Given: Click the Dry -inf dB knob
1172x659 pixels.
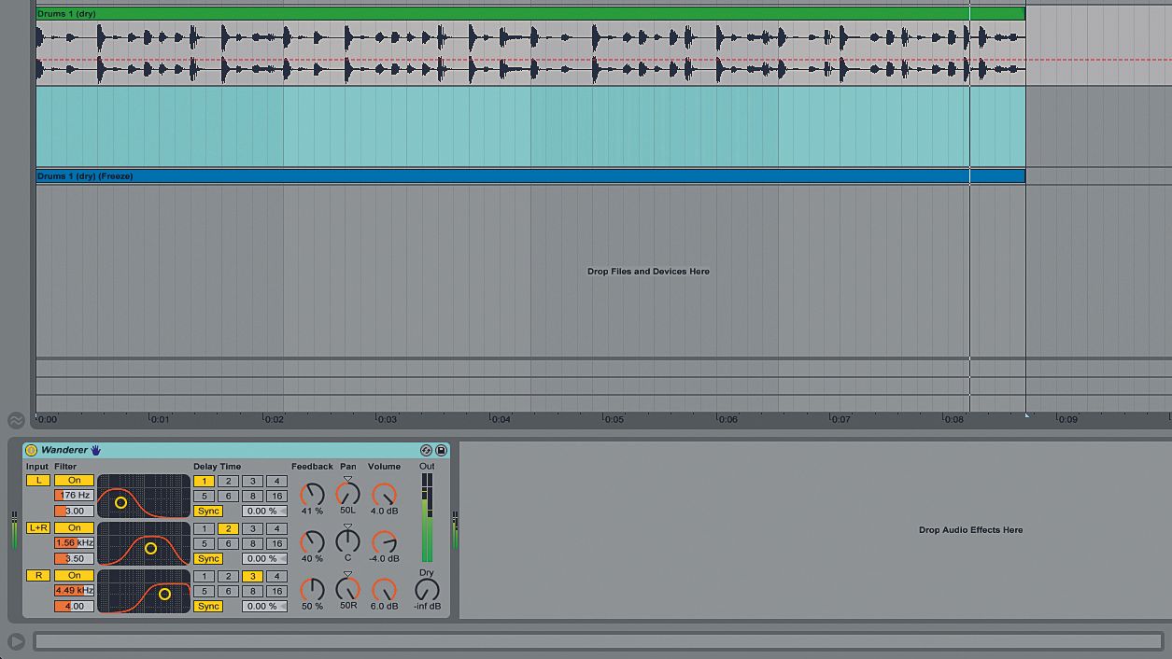Looking at the screenshot, I should point(427,589).
